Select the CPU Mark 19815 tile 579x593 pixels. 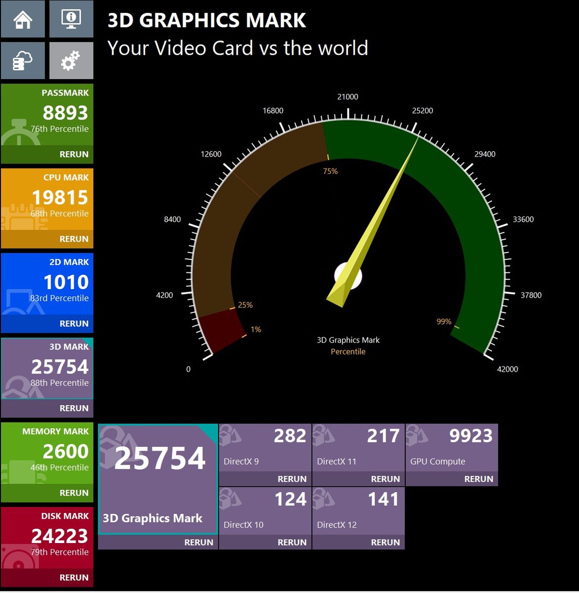coord(47,199)
